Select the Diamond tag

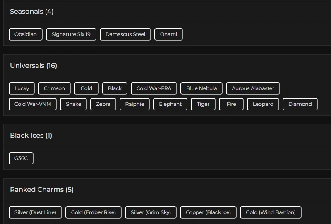click(300, 104)
